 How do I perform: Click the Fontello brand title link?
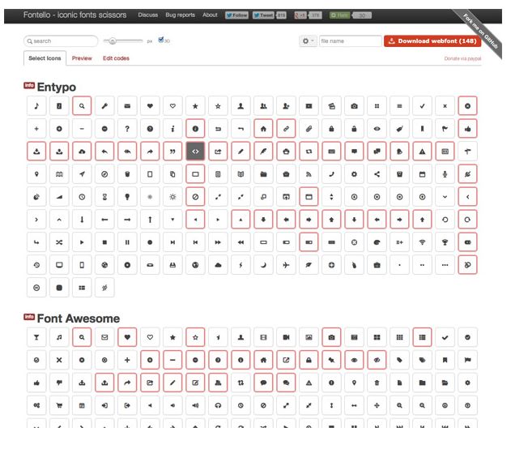75,15
